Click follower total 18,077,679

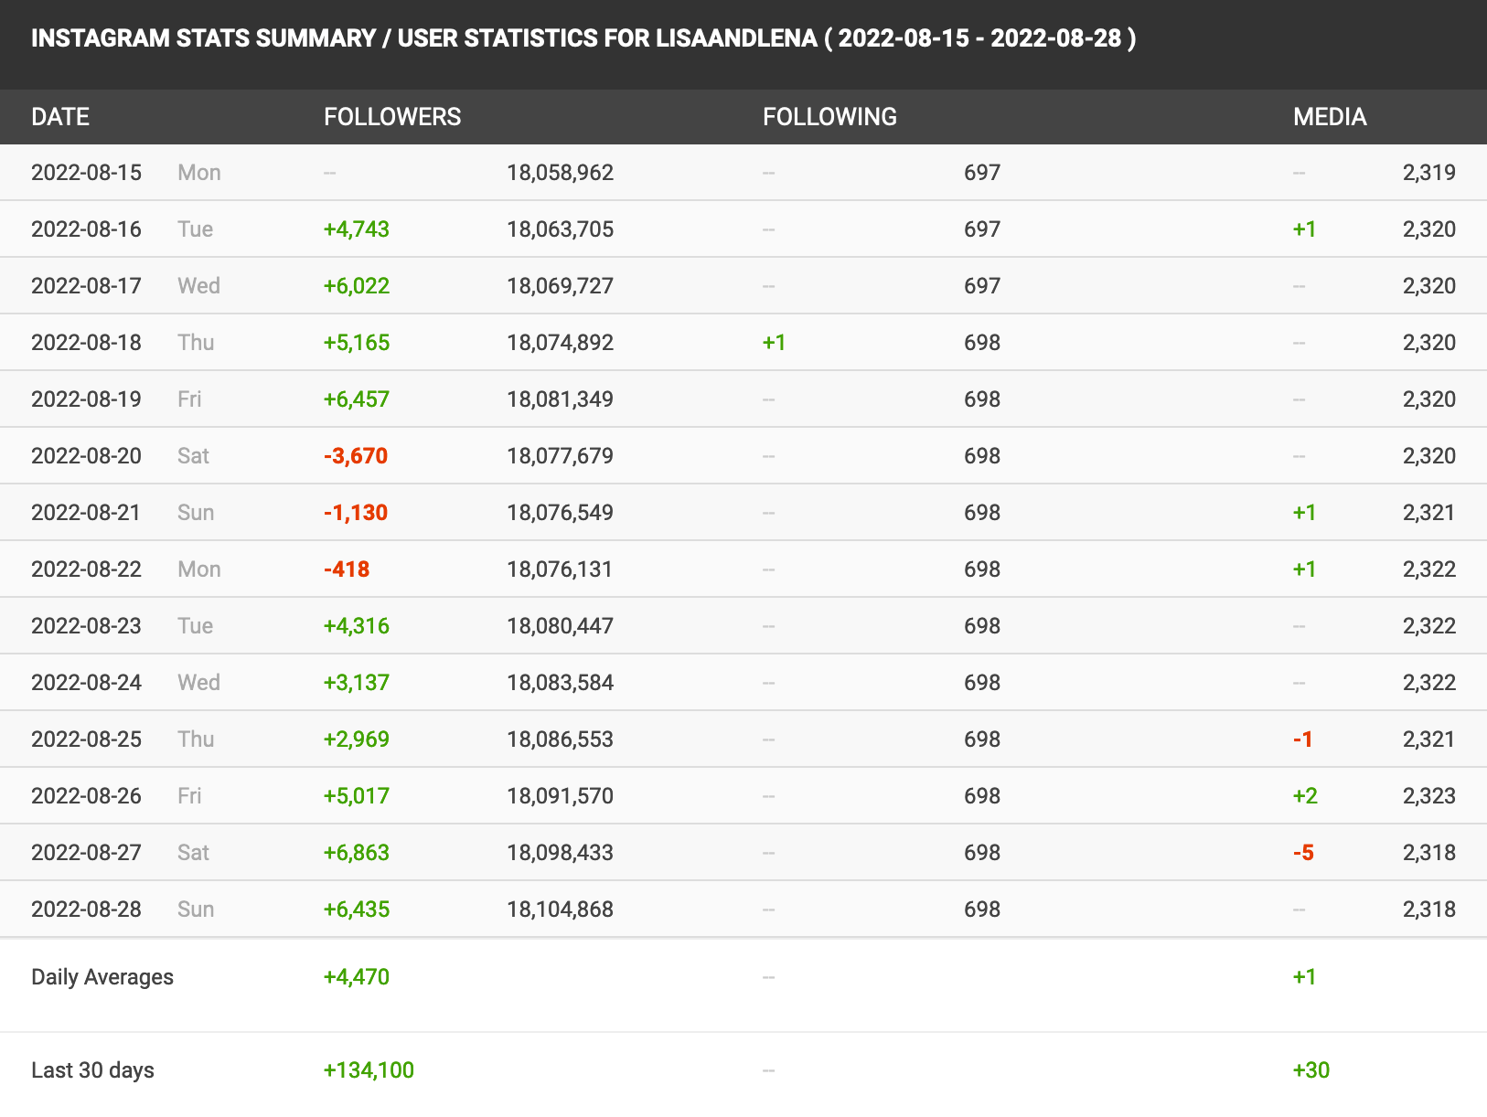tap(561, 456)
